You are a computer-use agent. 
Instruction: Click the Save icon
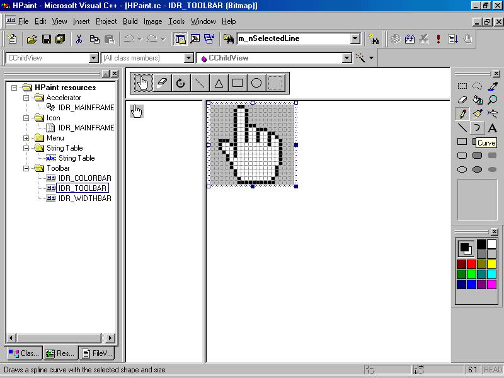coord(46,39)
